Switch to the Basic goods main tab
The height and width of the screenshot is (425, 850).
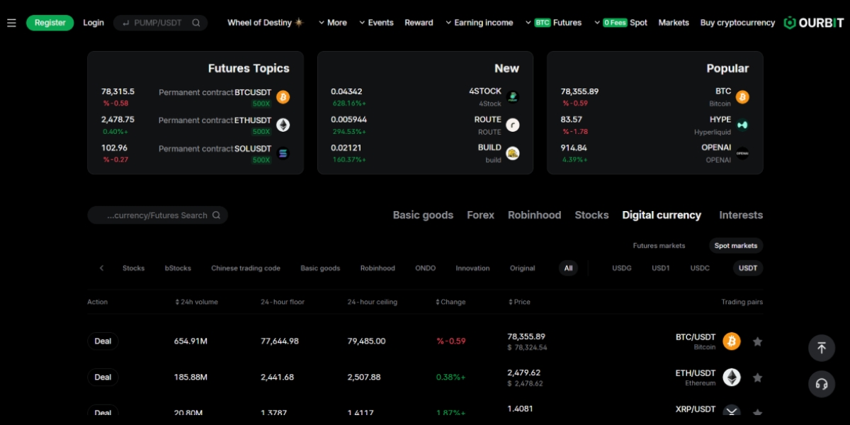[423, 215]
